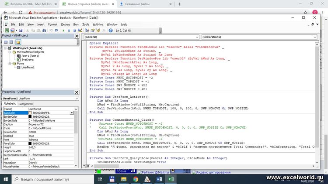Click the BackColor color swatch
Viewport: 328px width, 184px height.
pyautogui.click(x=30, y=113)
